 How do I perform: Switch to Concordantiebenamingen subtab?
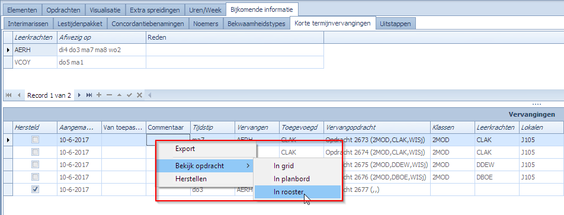(x=148, y=24)
